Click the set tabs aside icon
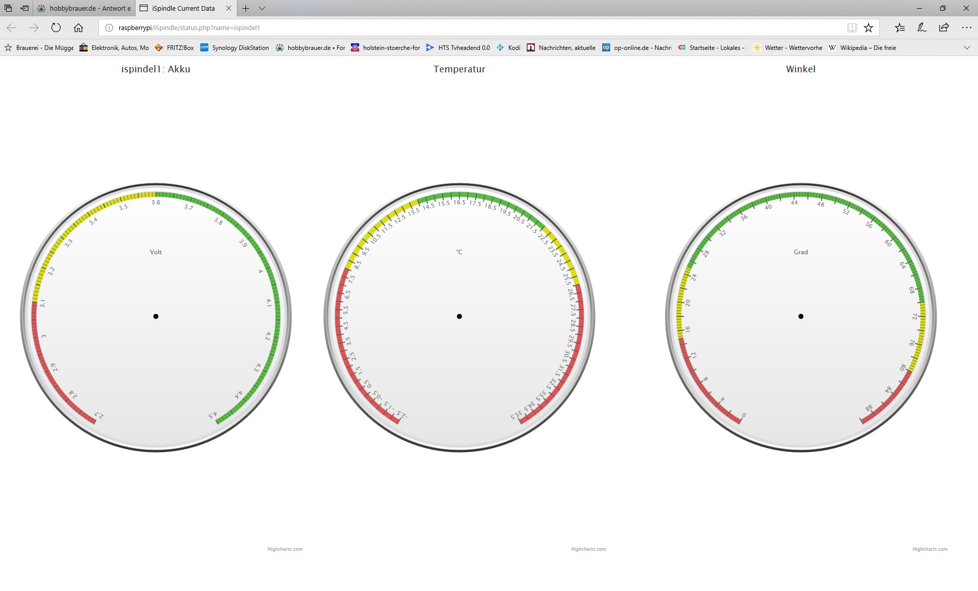 tap(24, 8)
